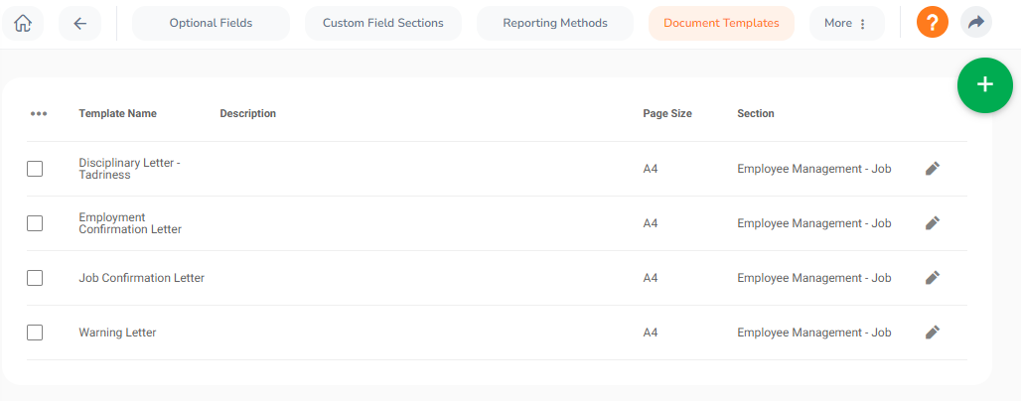Tick the Employment Confirmation Letter checkbox

[35, 223]
